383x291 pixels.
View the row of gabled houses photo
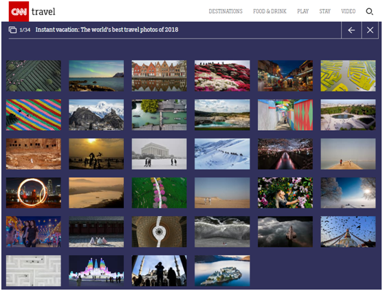tap(159, 76)
